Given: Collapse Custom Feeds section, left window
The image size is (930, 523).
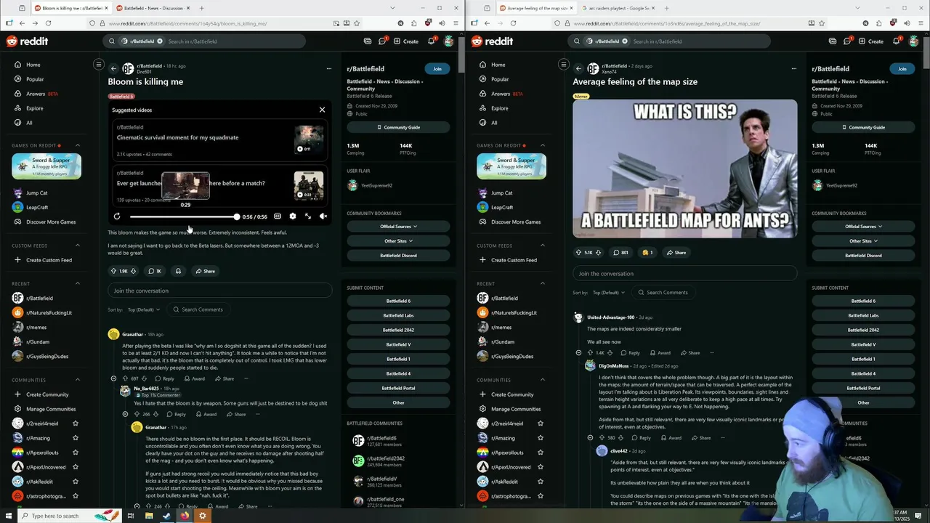Looking at the screenshot, I should tap(78, 246).
